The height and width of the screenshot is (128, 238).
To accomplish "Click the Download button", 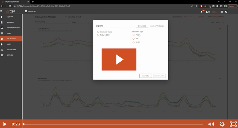I will [159, 76].
